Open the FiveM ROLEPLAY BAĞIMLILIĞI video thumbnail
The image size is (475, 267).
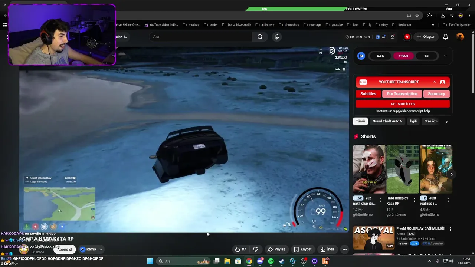click(x=373, y=238)
